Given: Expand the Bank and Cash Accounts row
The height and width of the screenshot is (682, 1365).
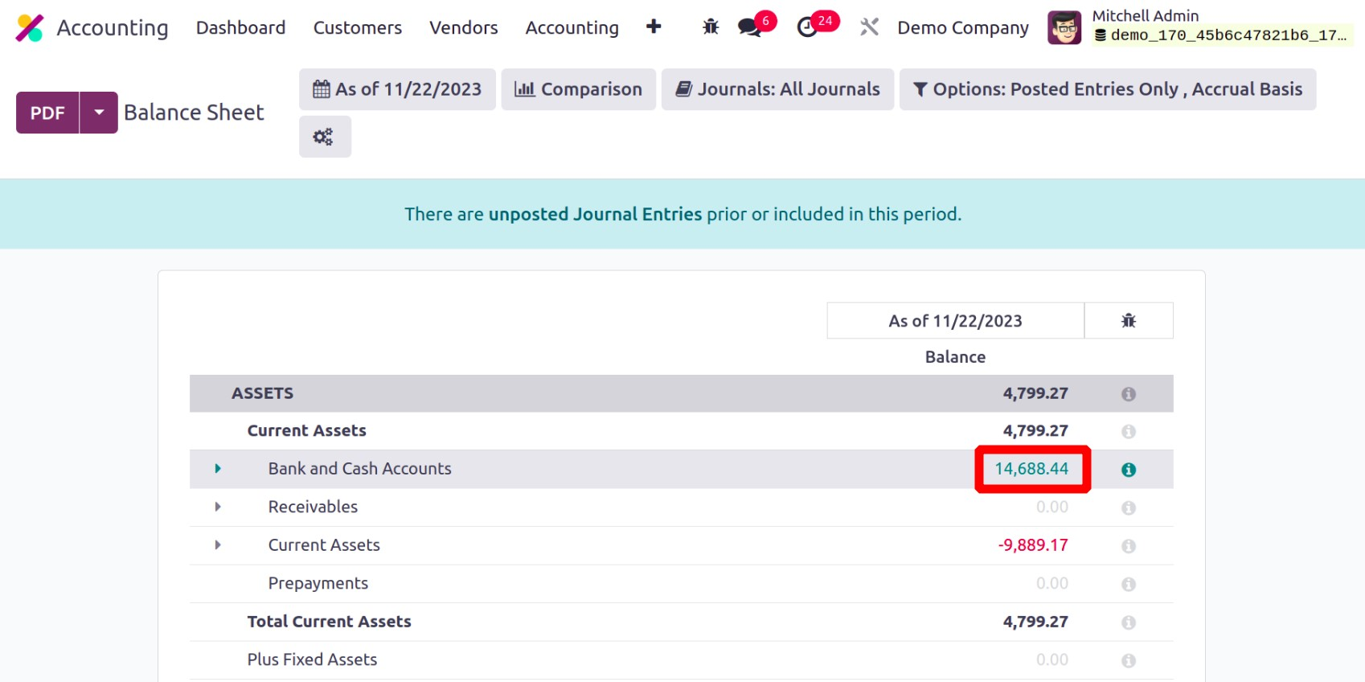Looking at the screenshot, I should pos(218,469).
